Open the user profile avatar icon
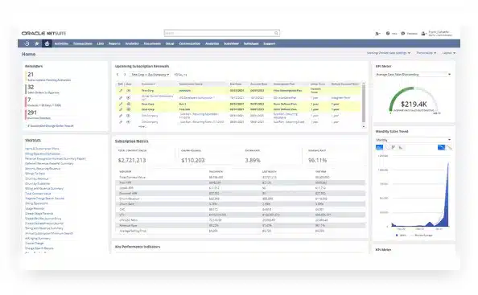Viewport: 478px width, 295px height. (423, 34)
